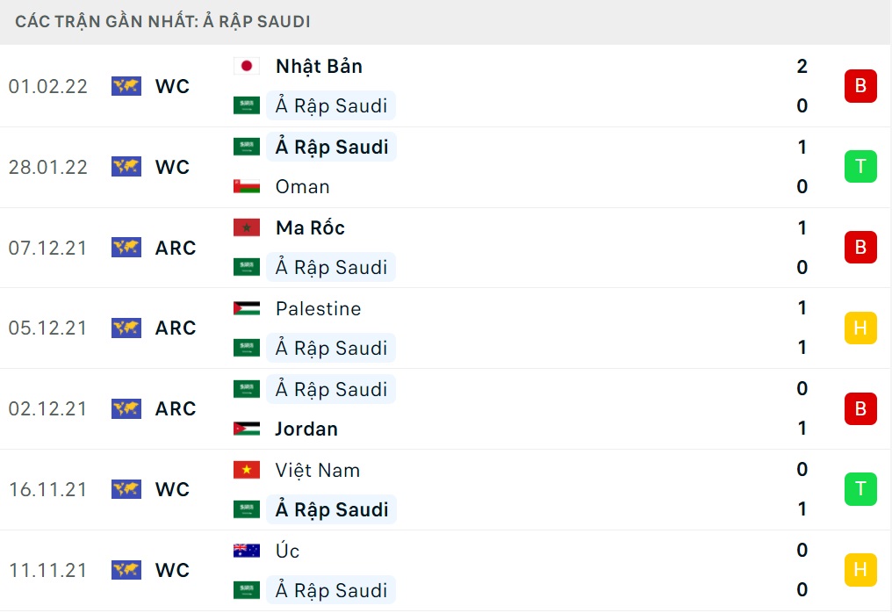Click the Saudi Arabia flag next to Nhật Bản match

(247, 105)
